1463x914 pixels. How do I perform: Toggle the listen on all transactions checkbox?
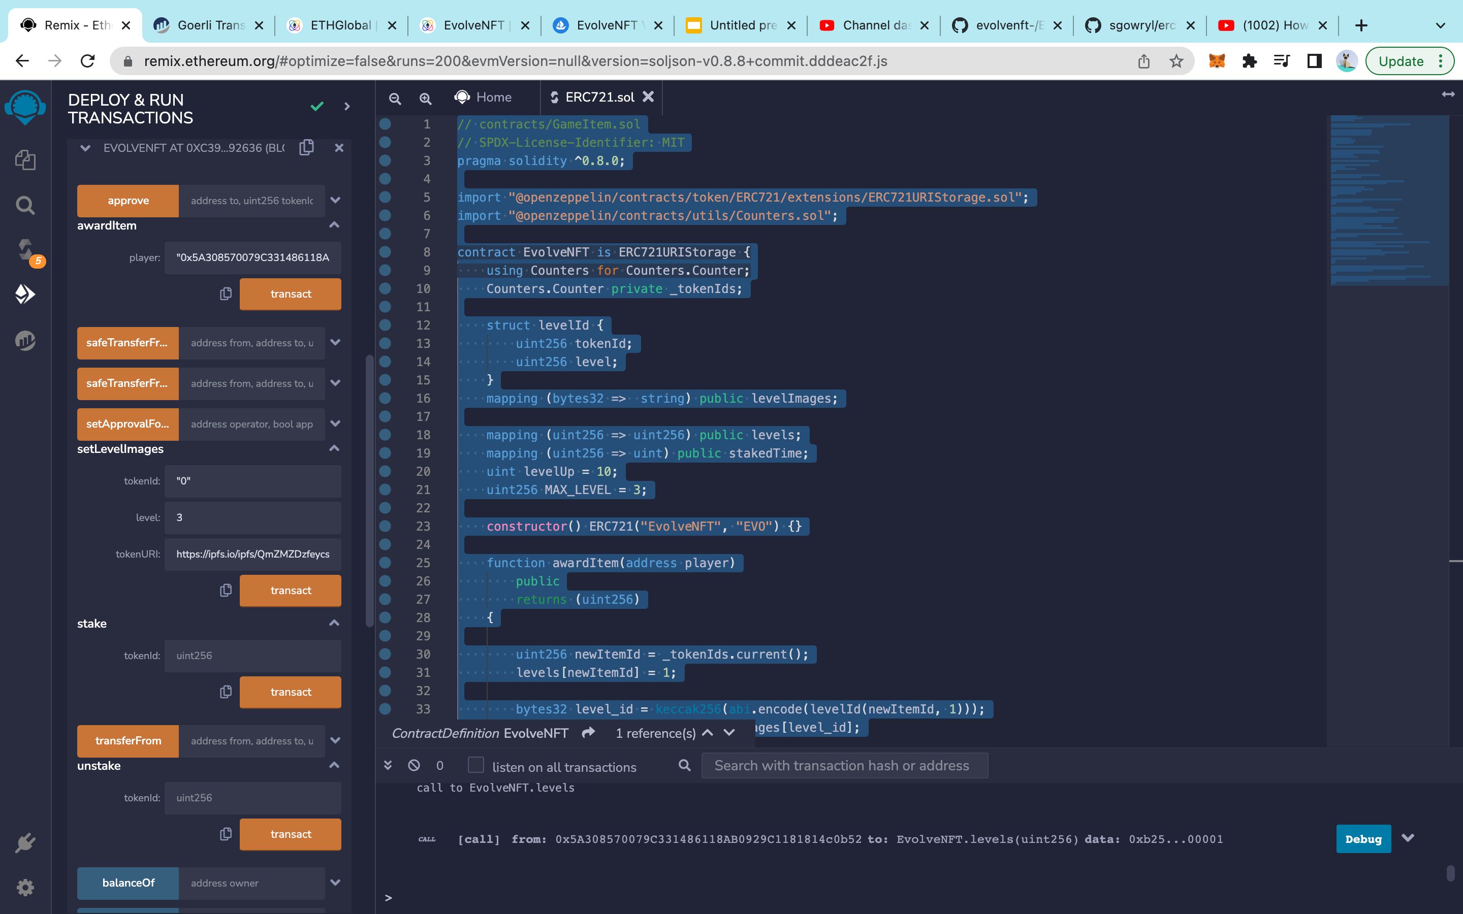tap(476, 765)
